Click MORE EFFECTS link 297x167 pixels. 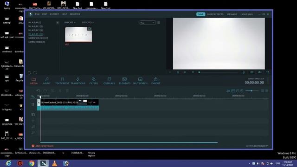215,14
